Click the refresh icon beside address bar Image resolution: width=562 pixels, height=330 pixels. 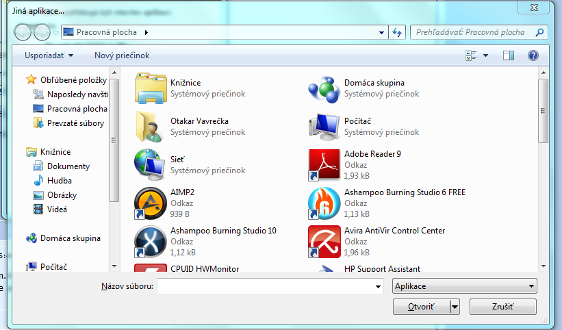(397, 32)
